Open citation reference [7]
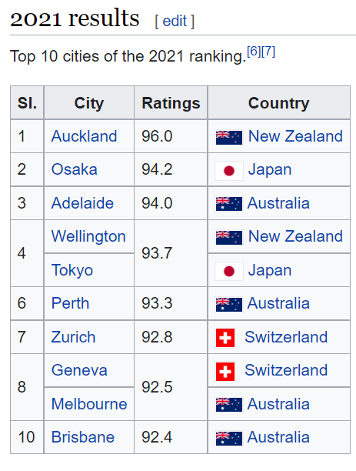This screenshot has height=471, width=356. [268, 52]
